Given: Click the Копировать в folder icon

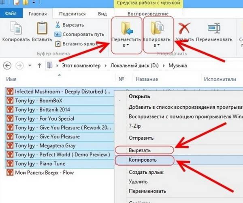Looking at the screenshot, I should click(157, 28).
